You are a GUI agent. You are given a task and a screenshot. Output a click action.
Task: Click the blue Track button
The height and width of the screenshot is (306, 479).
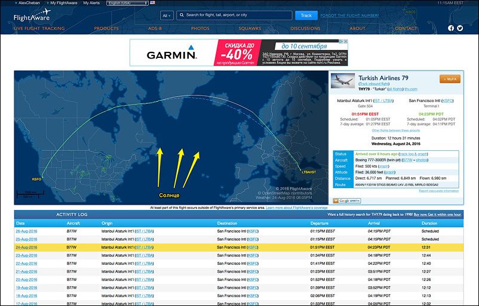pyautogui.click(x=306, y=16)
